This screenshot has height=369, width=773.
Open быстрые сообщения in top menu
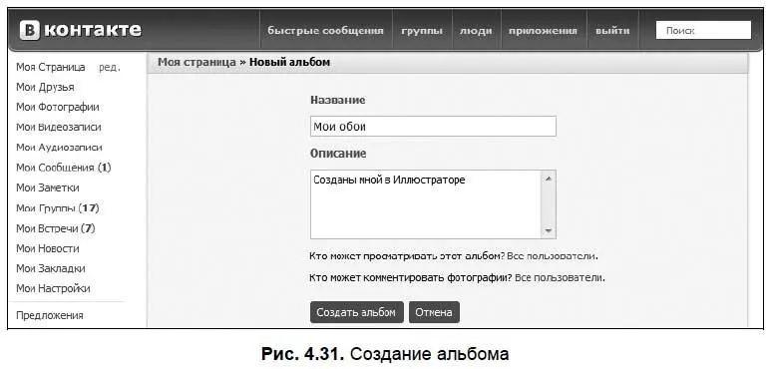click(x=325, y=31)
